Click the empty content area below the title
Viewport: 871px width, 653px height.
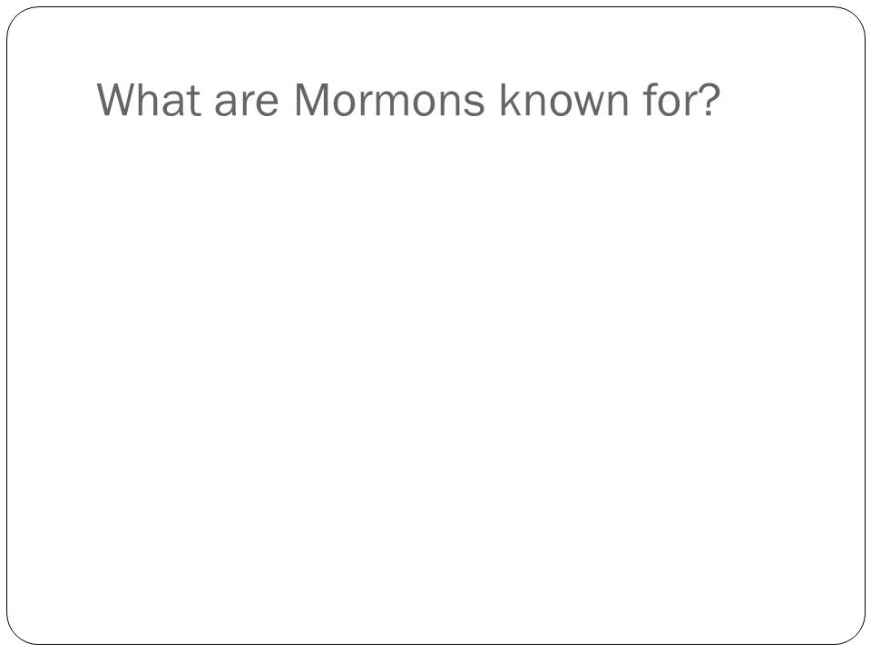[435, 377]
